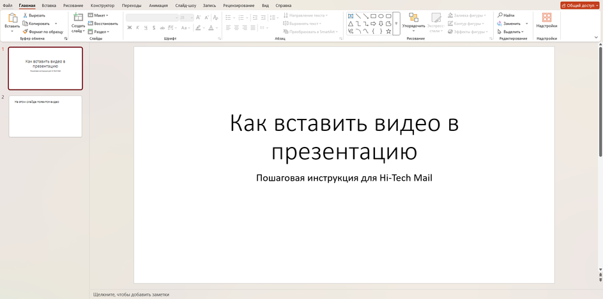Open the Файл menu tab
Viewport: 603px width, 299px height.
click(x=7, y=5)
